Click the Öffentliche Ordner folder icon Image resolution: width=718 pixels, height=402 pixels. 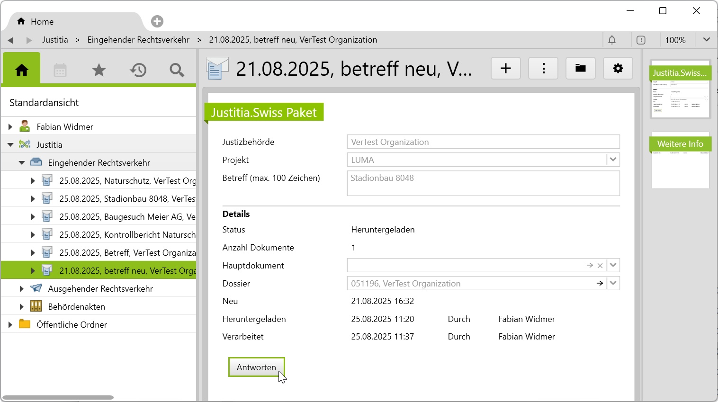pyautogui.click(x=25, y=324)
